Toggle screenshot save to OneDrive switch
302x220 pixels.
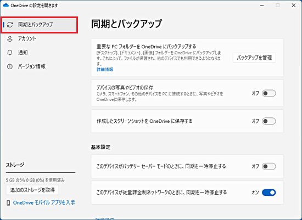tap(269, 121)
